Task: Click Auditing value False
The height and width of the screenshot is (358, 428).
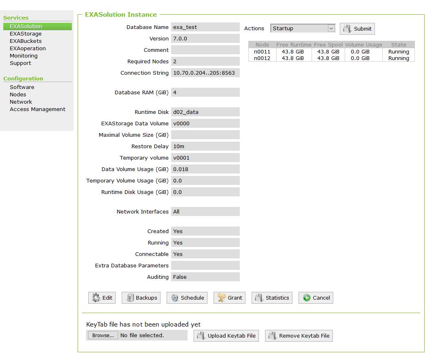Action: tap(205, 277)
